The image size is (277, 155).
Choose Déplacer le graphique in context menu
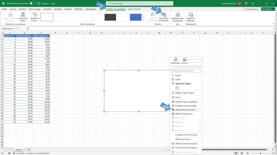point(186,114)
